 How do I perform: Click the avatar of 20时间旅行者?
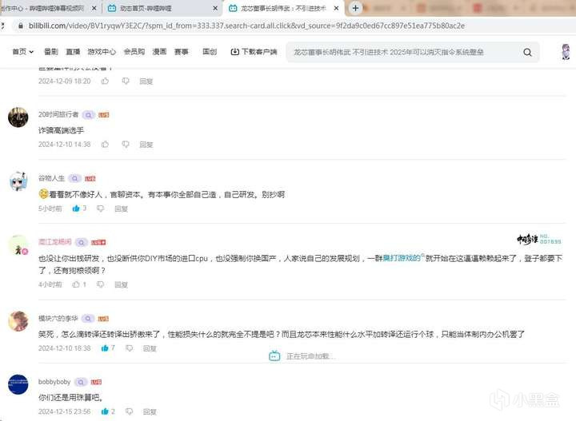point(18,117)
